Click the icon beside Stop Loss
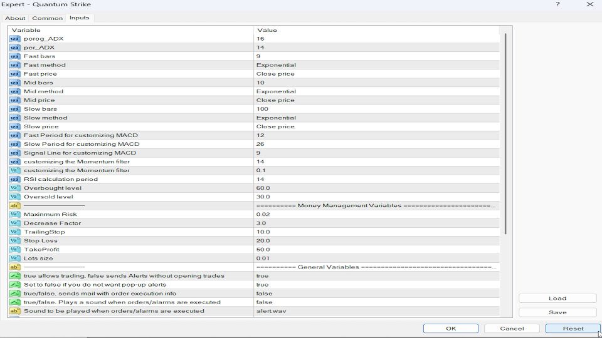602x338 pixels. coord(14,241)
